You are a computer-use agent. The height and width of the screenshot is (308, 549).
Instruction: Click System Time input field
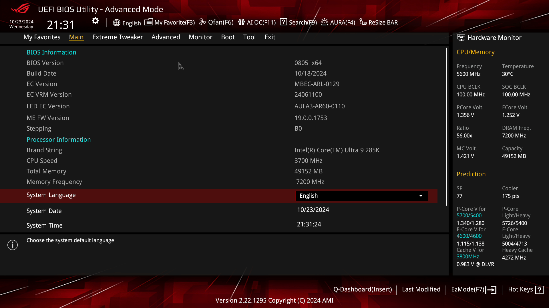pos(310,224)
